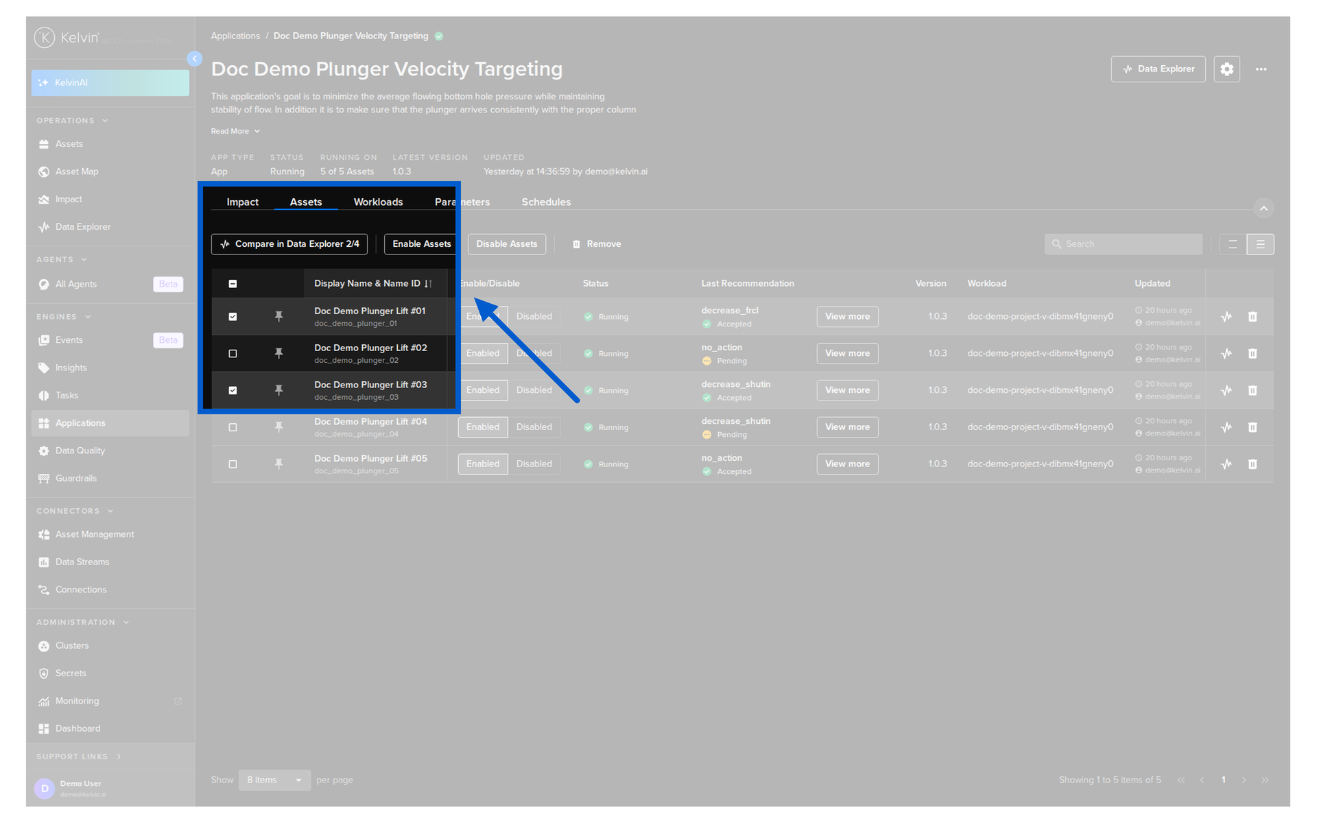The height and width of the screenshot is (823, 1317).
Task: Click the Disable Assets button
Action: click(507, 244)
